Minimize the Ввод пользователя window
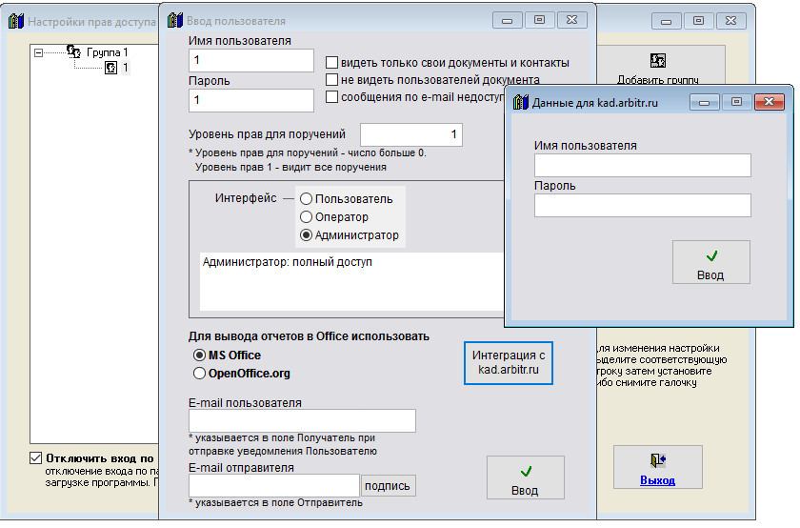 [x=507, y=20]
